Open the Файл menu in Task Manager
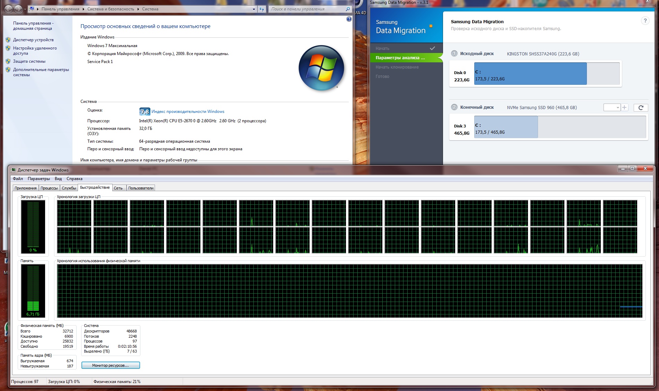 pos(18,179)
